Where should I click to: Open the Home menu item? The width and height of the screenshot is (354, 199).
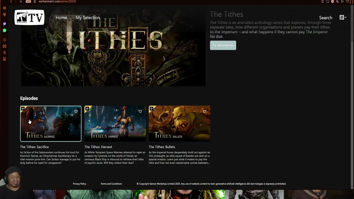tap(61, 18)
